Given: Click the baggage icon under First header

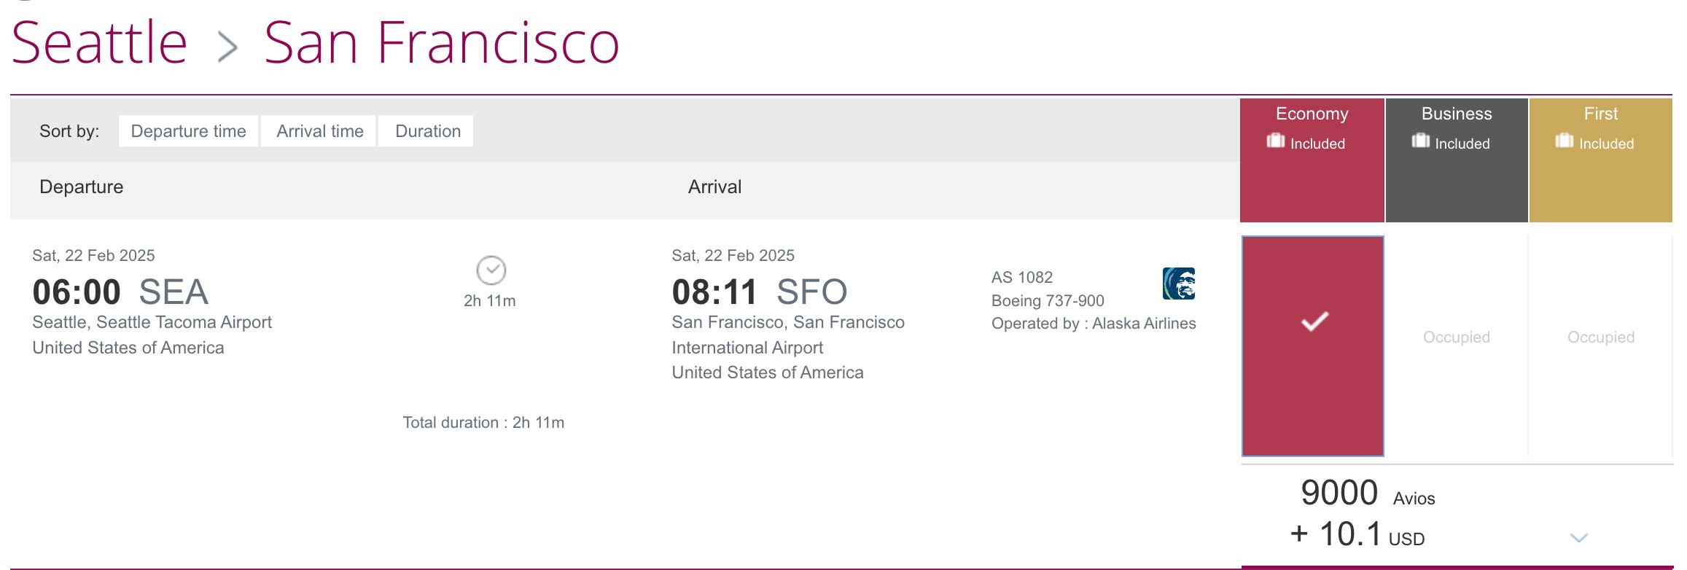Looking at the screenshot, I should click(1565, 142).
